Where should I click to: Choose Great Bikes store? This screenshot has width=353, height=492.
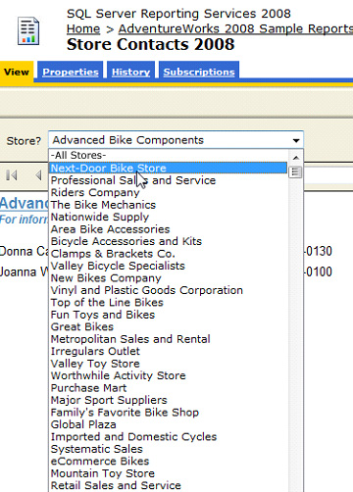coord(169,326)
